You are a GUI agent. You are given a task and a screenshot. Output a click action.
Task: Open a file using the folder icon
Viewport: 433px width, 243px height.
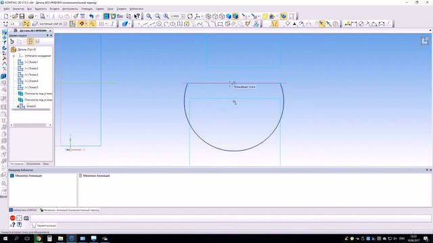coord(15,16)
